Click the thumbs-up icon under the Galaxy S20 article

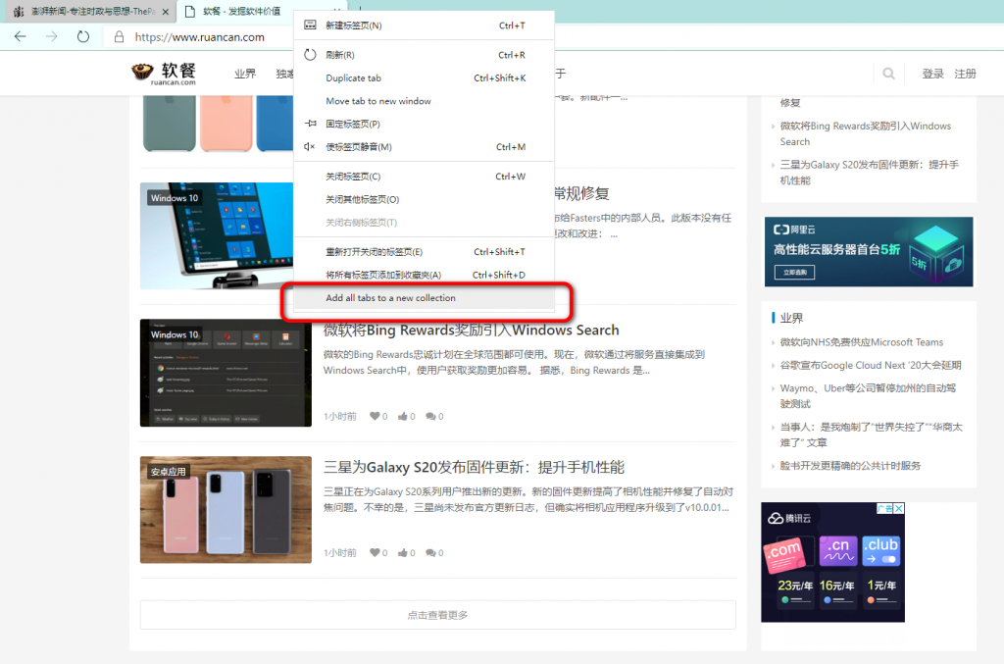pos(402,552)
